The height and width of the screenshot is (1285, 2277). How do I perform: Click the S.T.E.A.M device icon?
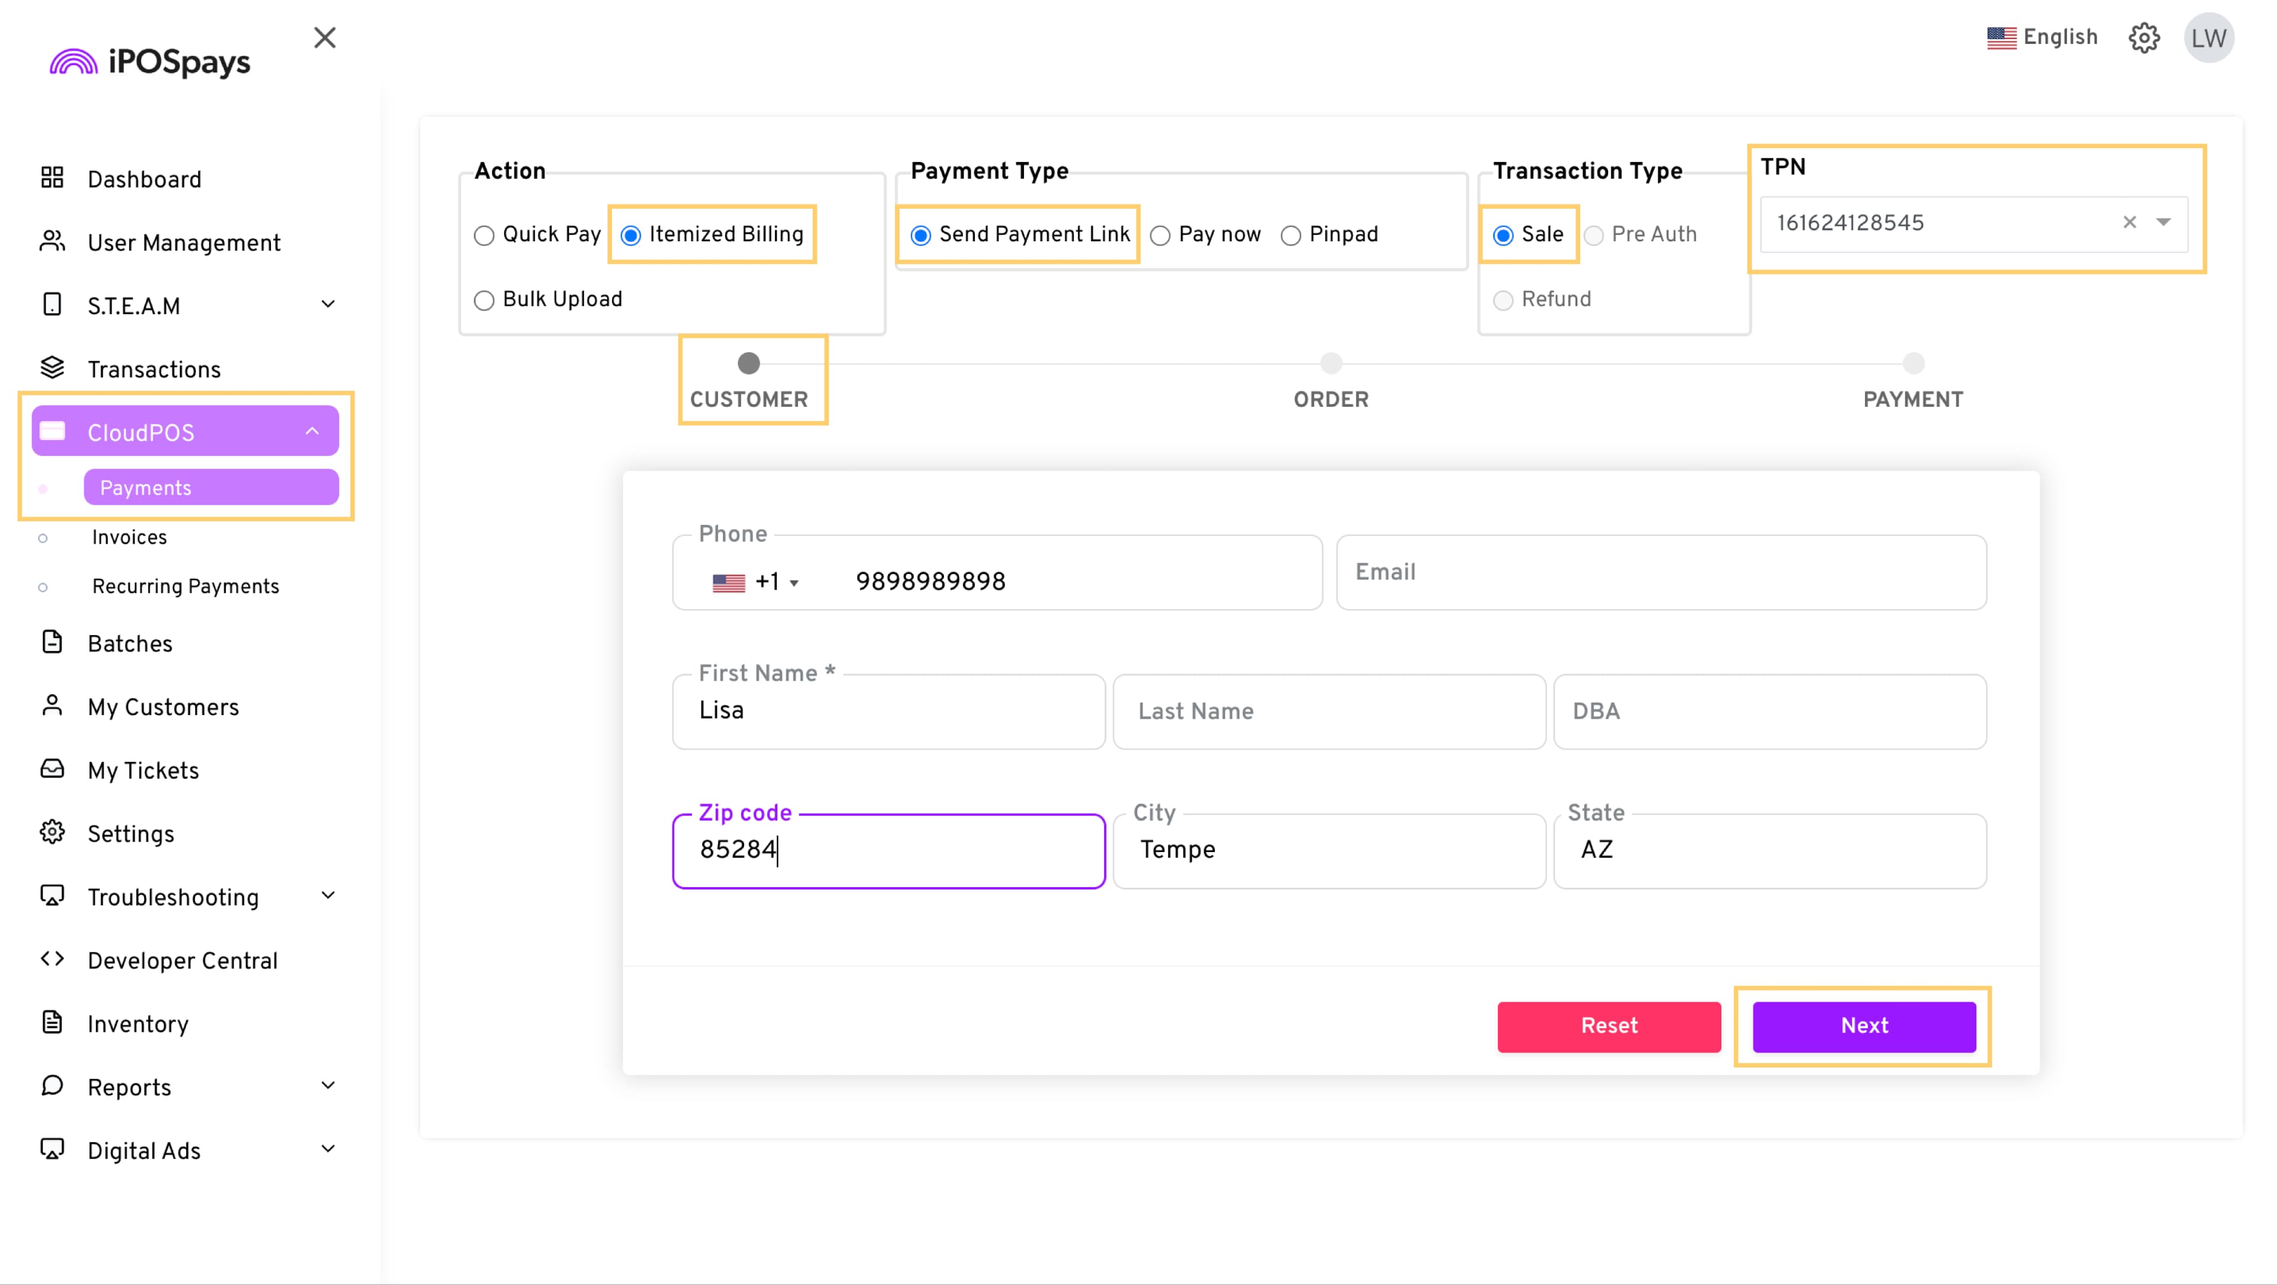coord(52,304)
